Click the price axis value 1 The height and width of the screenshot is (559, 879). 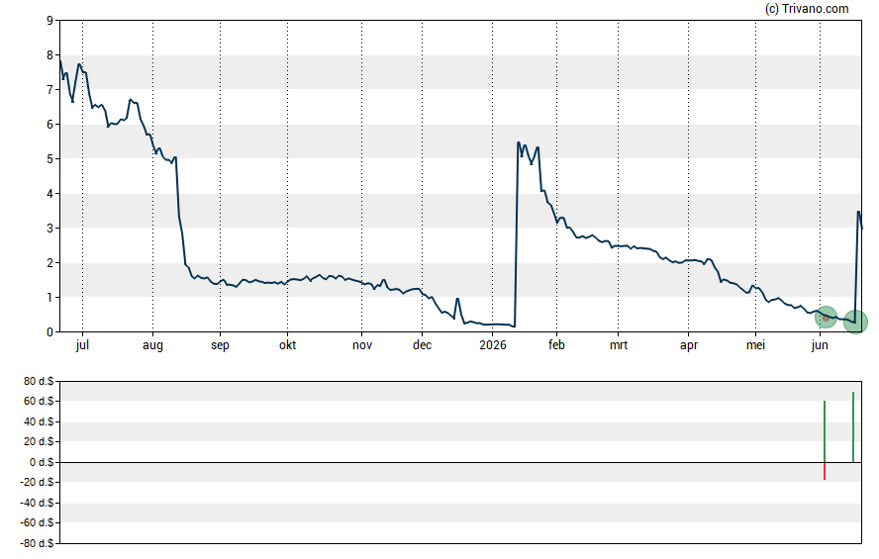pyautogui.click(x=50, y=298)
